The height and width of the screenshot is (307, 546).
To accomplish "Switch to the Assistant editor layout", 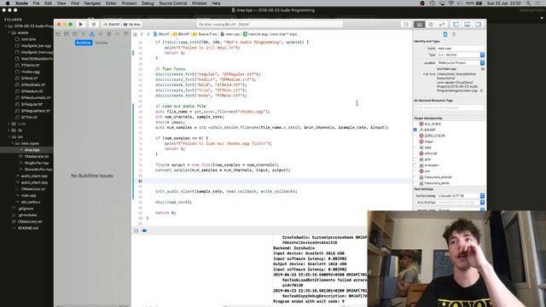I will [x=431, y=25].
